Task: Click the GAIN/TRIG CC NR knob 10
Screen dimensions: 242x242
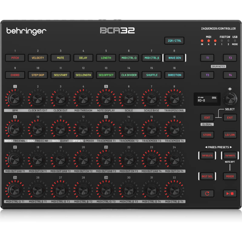Action: 38,129
